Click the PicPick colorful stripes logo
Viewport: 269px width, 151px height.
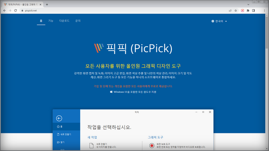99,48
